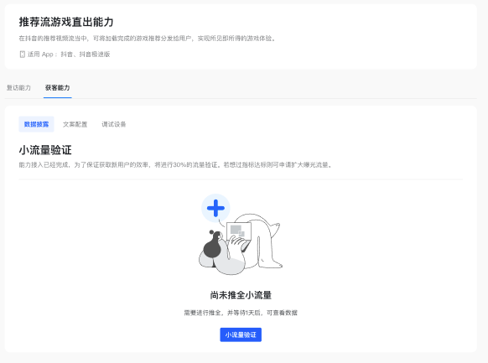Image resolution: width=488 pixels, height=363 pixels.
Task: Click the blue plus icon in the illustration
Action: pyautogui.click(x=215, y=208)
